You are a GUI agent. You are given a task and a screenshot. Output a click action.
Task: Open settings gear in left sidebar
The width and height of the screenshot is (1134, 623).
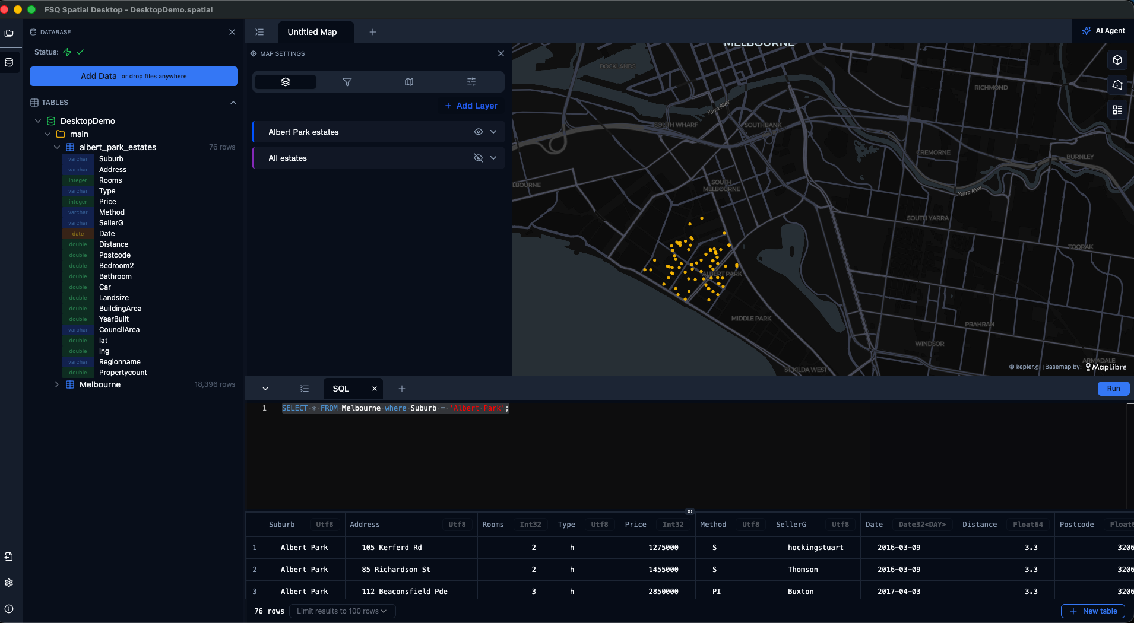click(9, 583)
